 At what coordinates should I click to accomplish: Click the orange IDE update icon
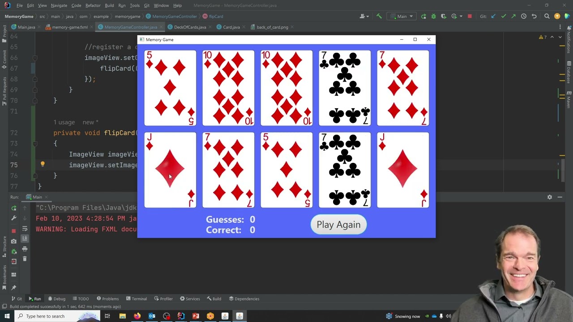[557, 17]
